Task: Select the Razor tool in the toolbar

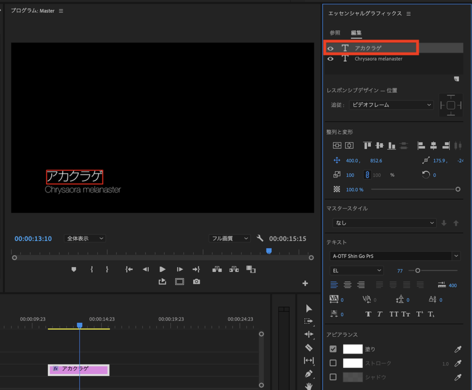Action: tap(308, 347)
